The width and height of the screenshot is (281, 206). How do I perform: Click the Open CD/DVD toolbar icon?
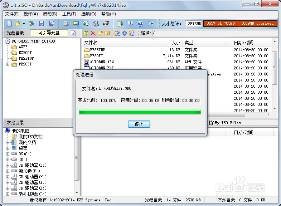coord(32,24)
